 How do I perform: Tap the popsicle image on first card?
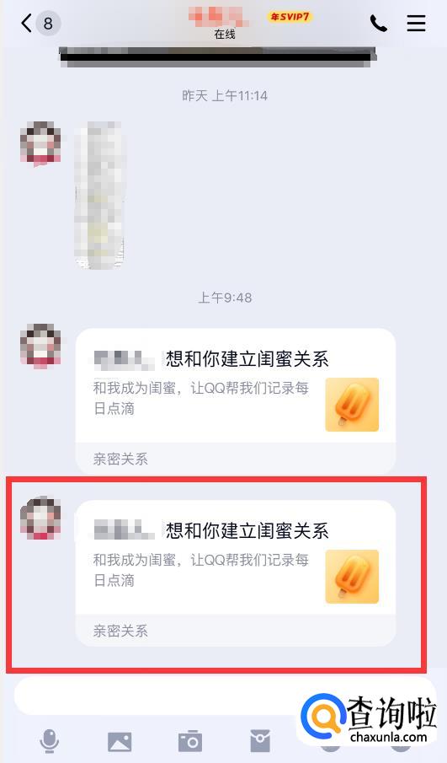[x=352, y=405]
